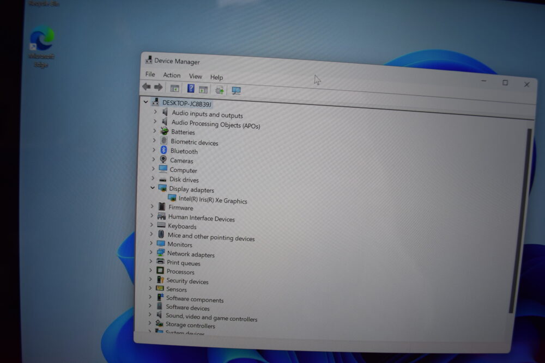Select the Disk drives label
545x363 pixels.
184,180
